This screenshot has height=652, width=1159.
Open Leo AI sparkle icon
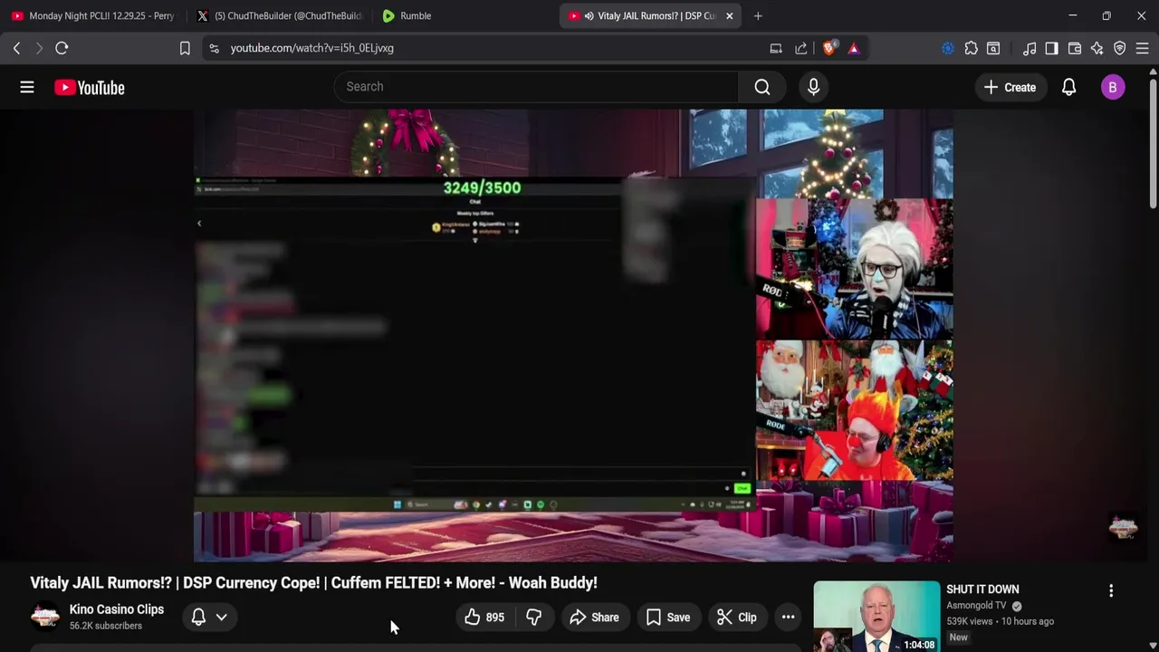pyautogui.click(x=1097, y=48)
